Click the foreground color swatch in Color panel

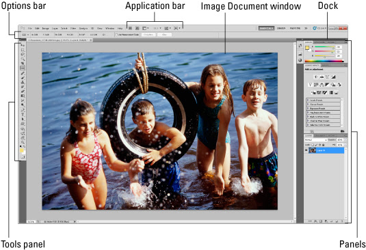pos(307,48)
